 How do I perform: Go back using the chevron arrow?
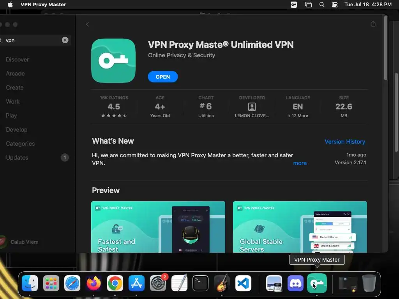pos(87,25)
